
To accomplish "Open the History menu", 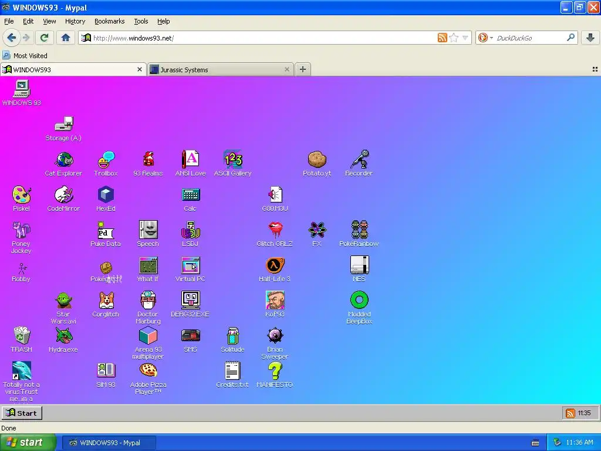I will [75, 21].
